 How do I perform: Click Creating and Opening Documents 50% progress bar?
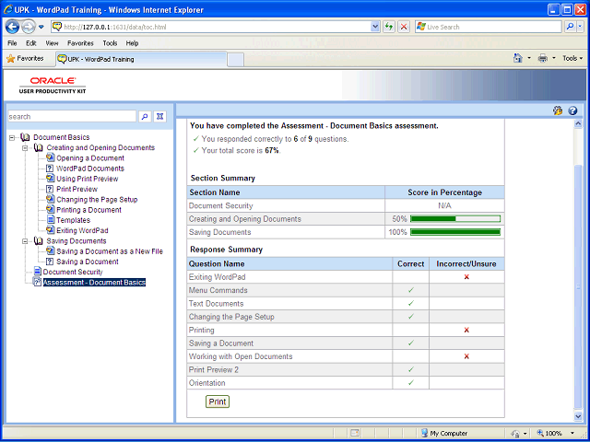point(455,219)
